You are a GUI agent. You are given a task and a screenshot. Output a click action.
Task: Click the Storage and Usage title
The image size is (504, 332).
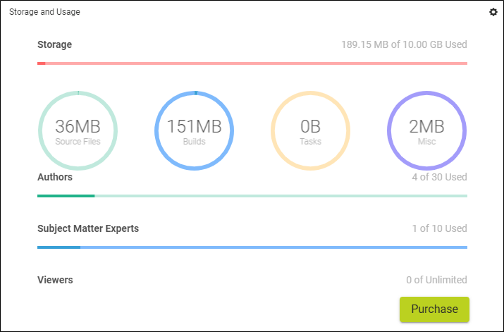(44, 12)
